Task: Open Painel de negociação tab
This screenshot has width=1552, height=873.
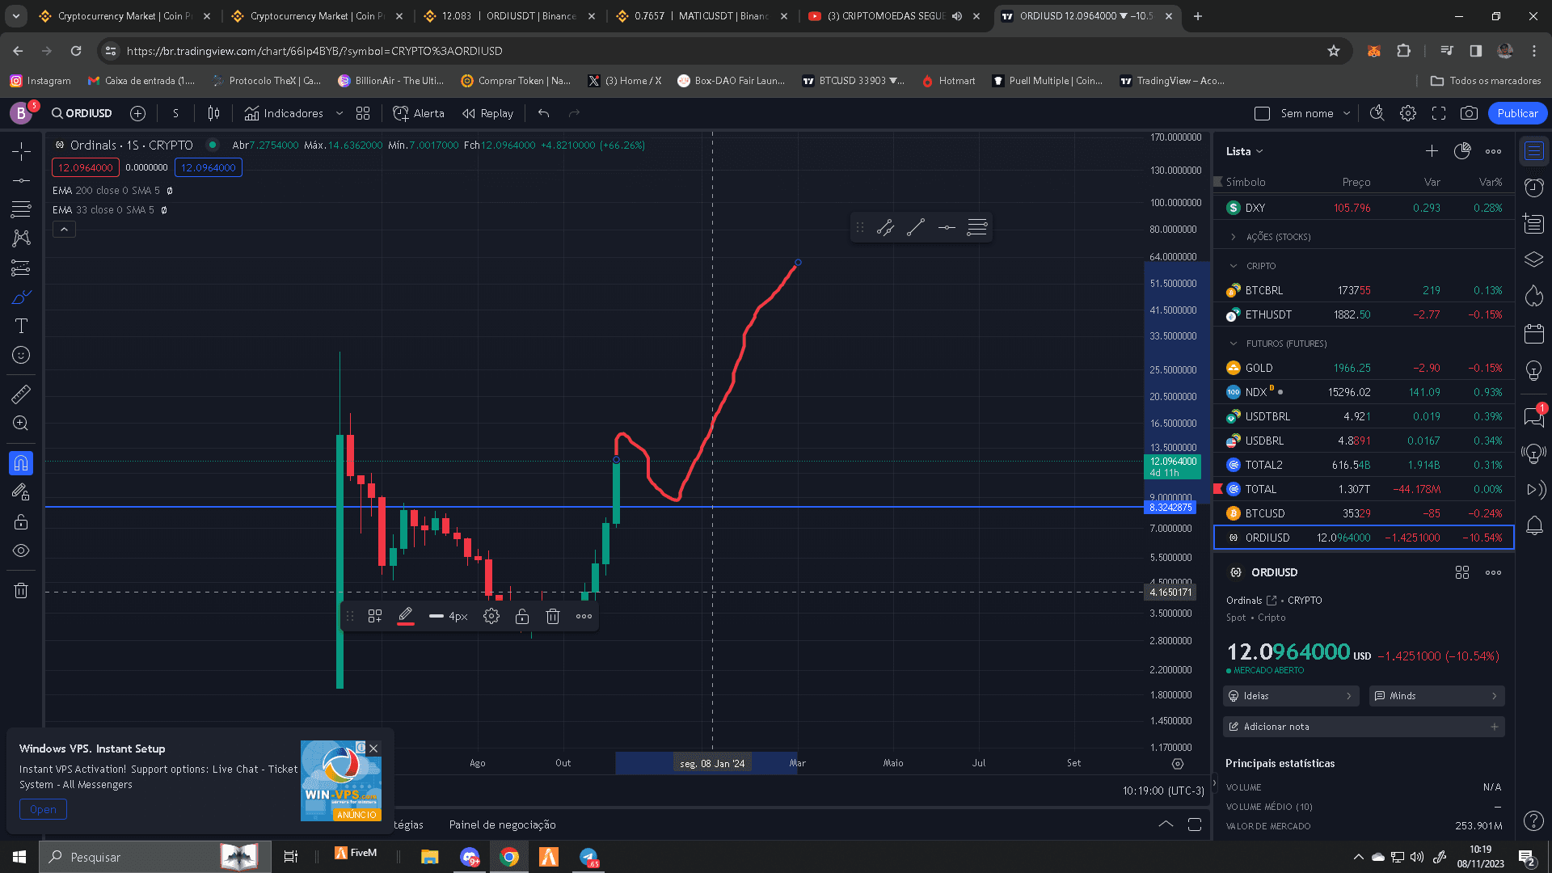Action: pyautogui.click(x=502, y=824)
